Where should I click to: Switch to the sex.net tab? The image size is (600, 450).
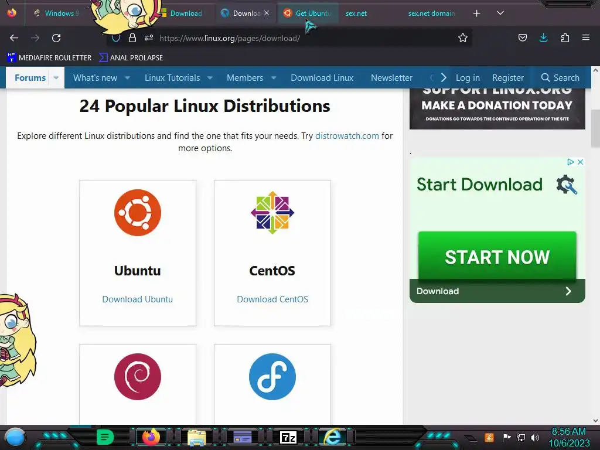[x=356, y=13]
